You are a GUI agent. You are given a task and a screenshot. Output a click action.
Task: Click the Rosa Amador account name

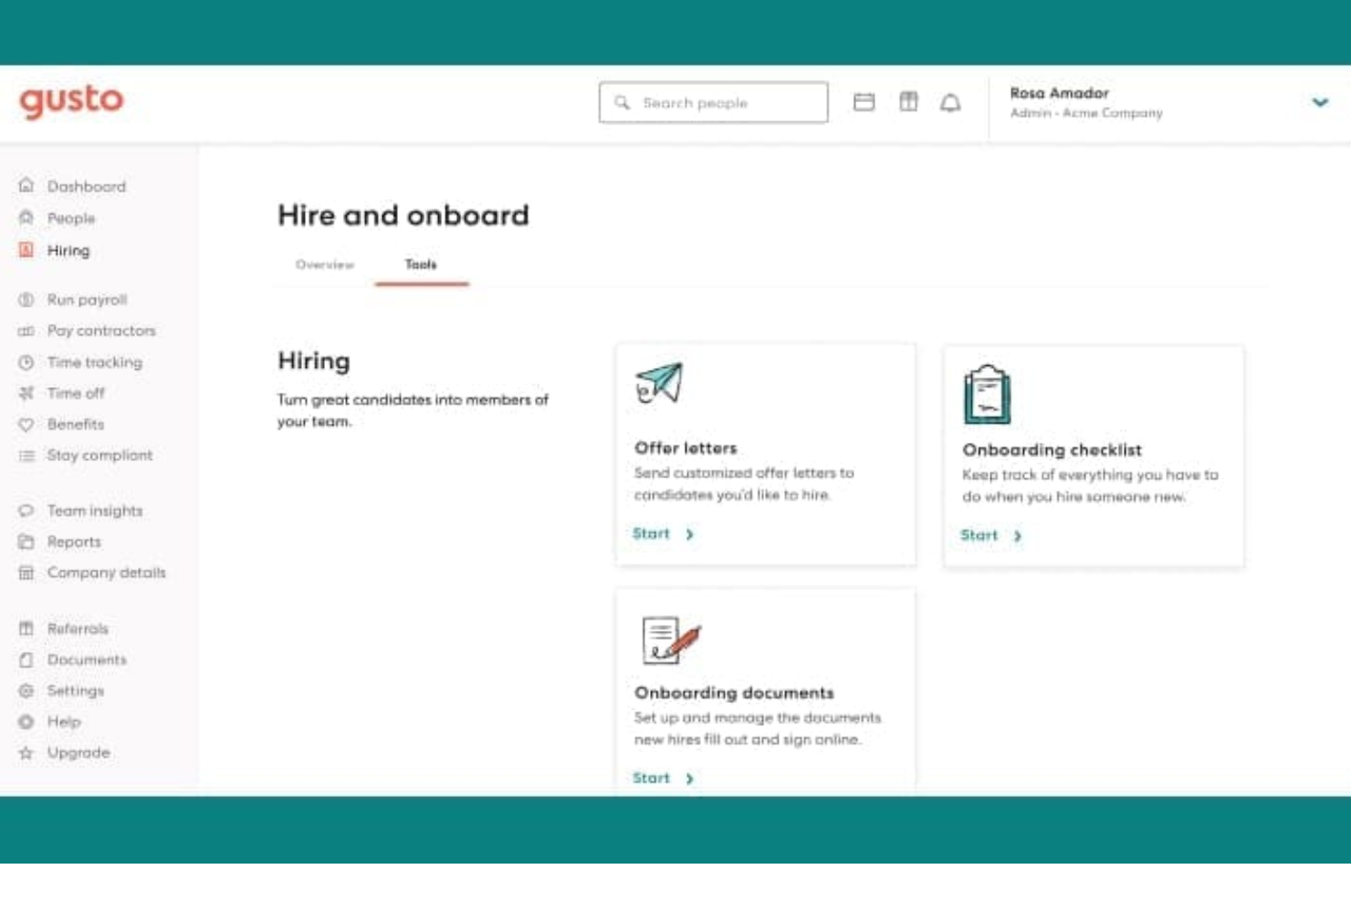pos(1059,93)
